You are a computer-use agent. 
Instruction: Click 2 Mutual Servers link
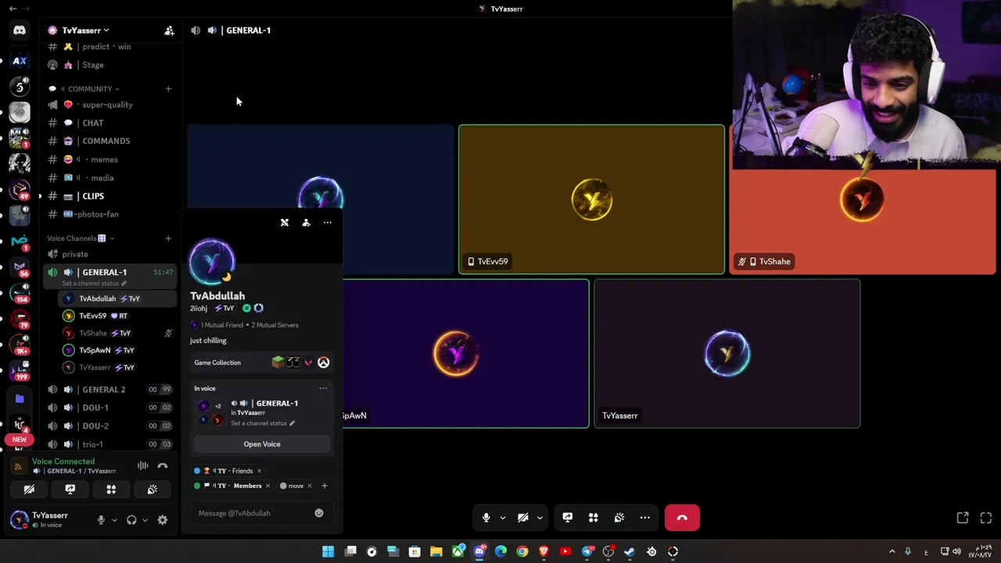(274, 325)
